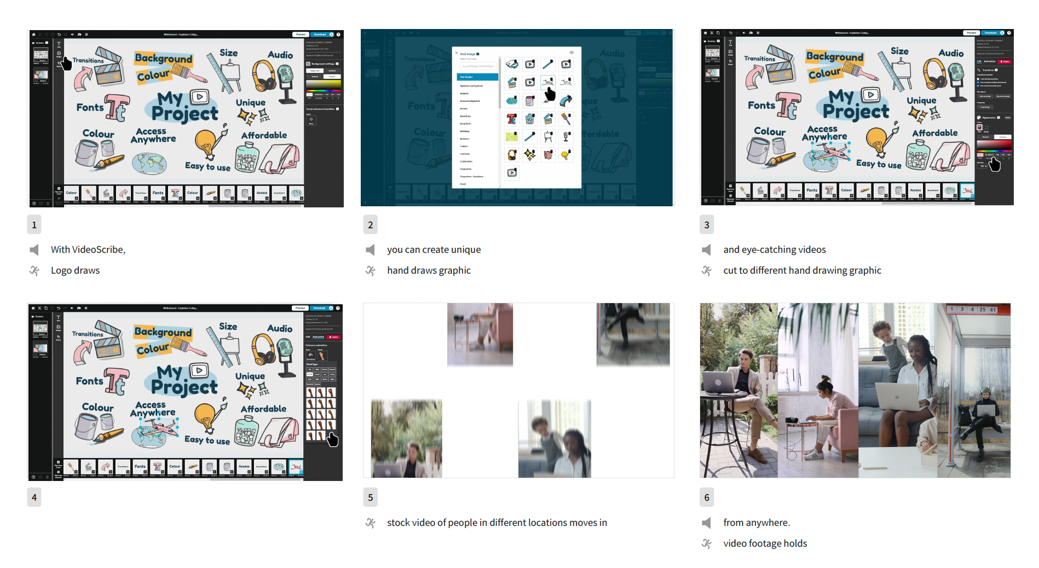Click frame number badge 1

tap(34, 225)
